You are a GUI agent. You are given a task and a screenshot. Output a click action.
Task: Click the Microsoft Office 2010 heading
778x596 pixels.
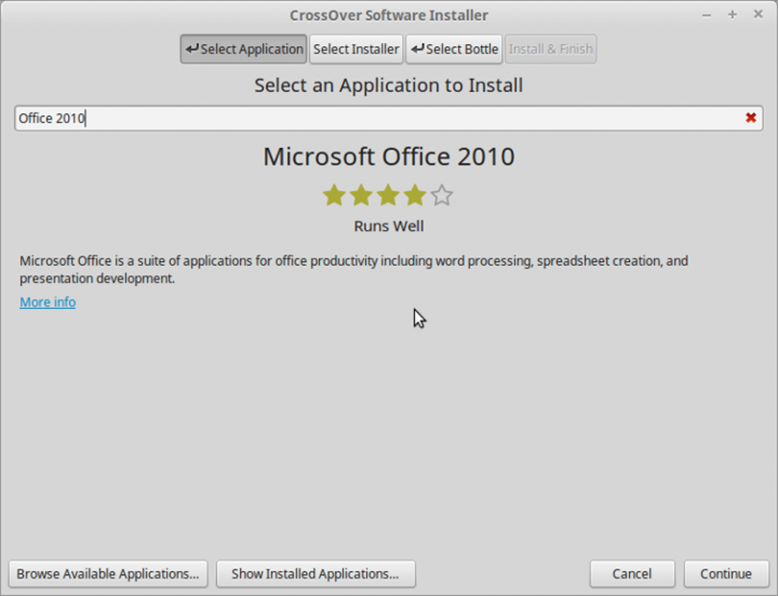(x=388, y=156)
